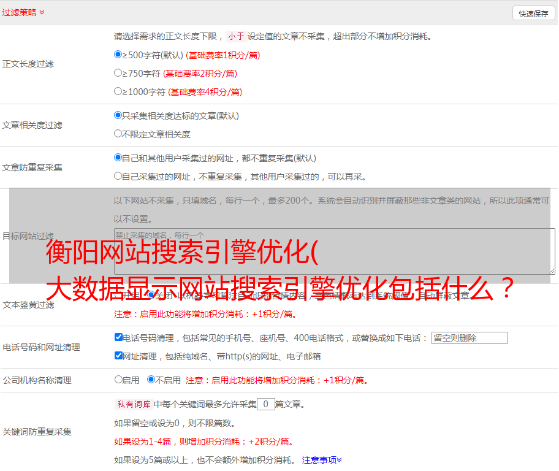
Task: Click the 快速保存 button
Action: [533, 13]
